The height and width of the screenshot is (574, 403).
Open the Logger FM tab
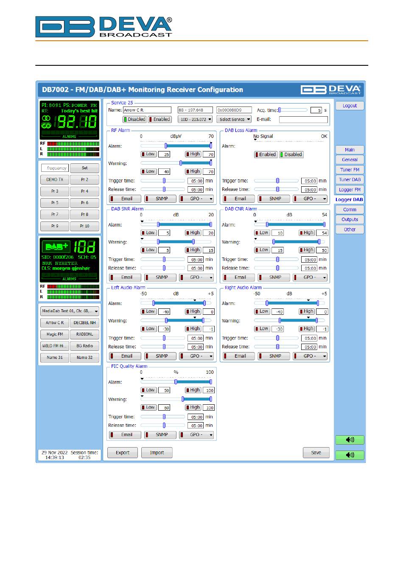pyautogui.click(x=350, y=190)
